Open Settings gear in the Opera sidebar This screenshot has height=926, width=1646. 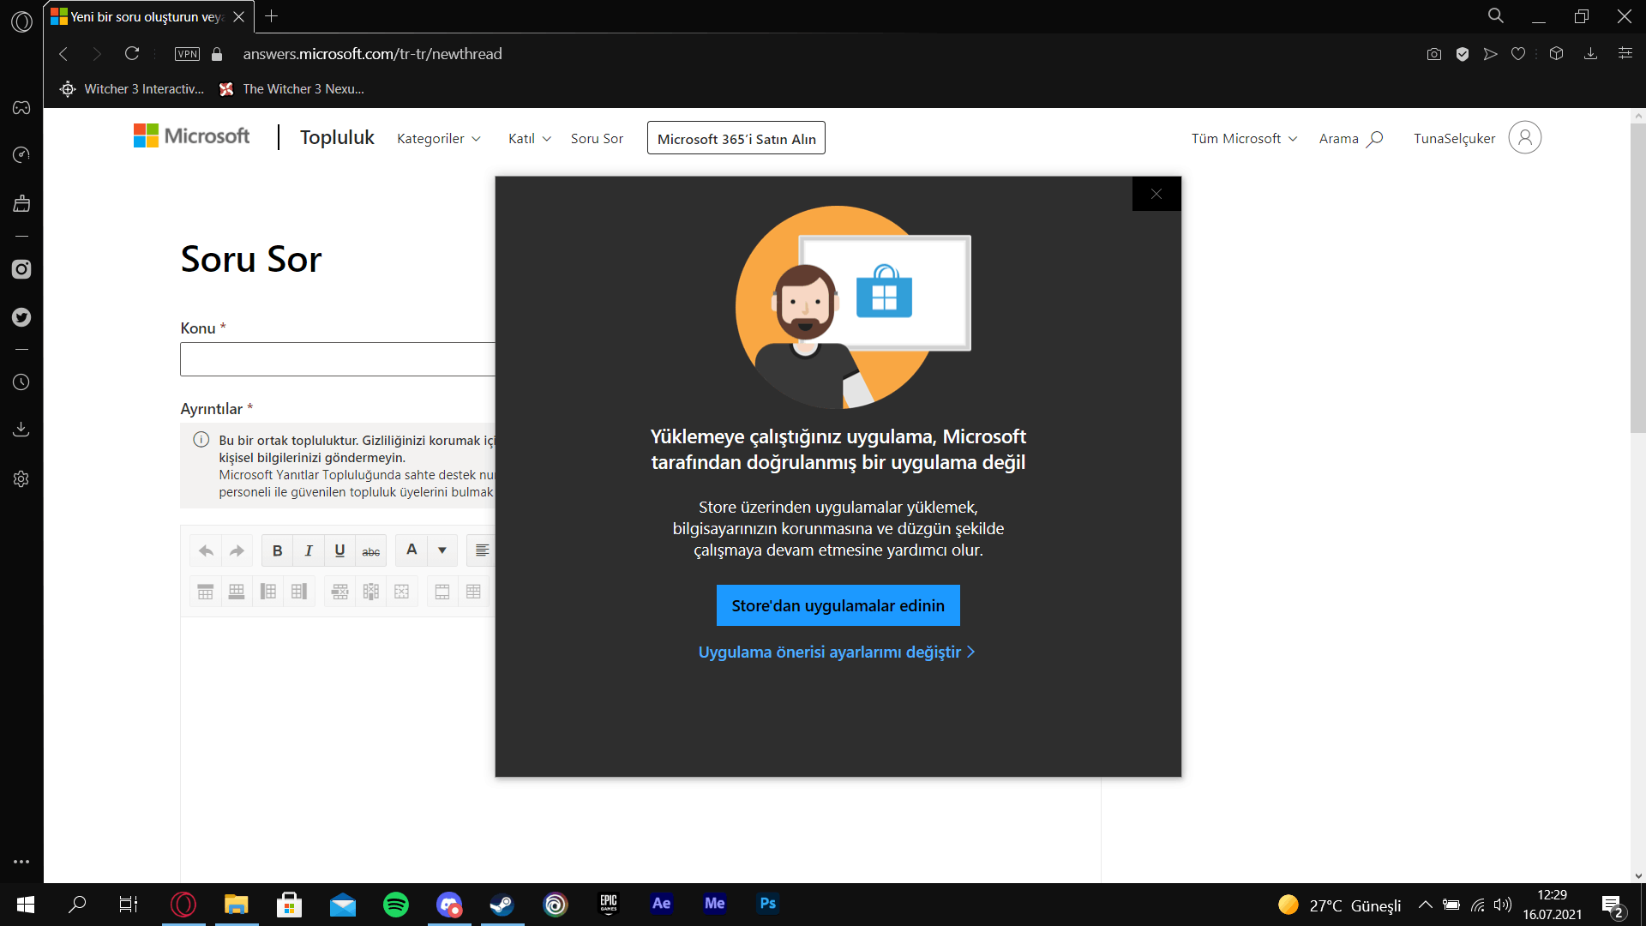21,479
